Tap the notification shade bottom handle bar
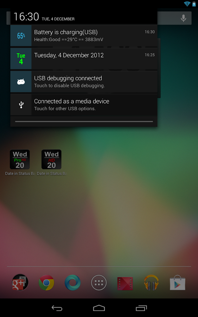 pyautogui.click(x=84, y=122)
